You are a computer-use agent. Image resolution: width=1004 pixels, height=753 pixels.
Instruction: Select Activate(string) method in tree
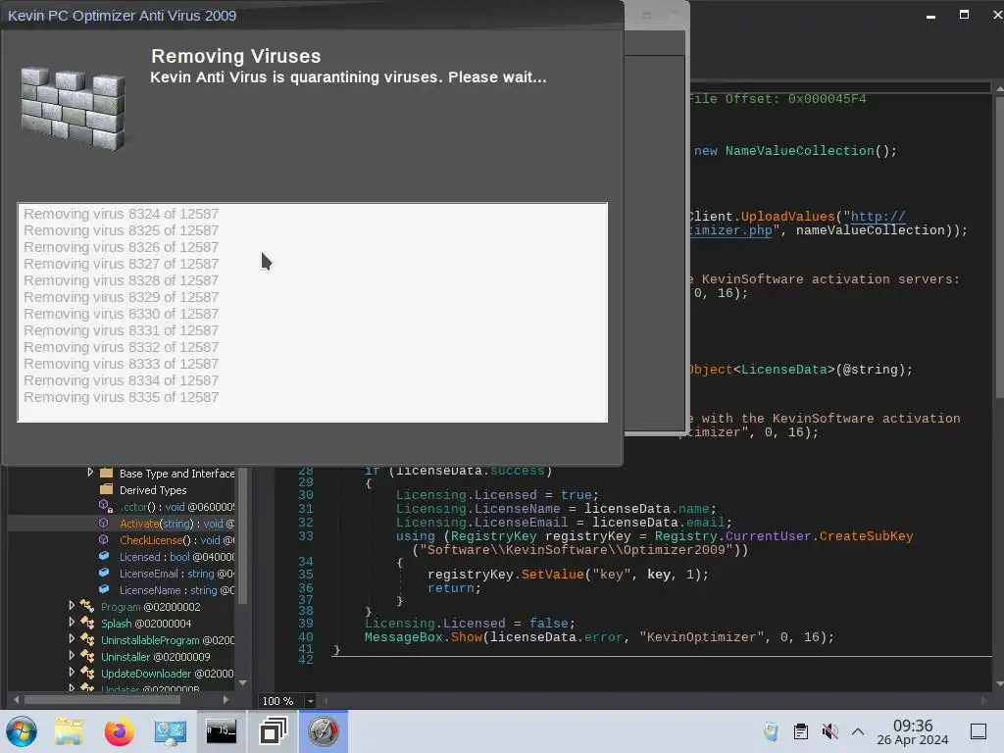pyautogui.click(x=176, y=524)
